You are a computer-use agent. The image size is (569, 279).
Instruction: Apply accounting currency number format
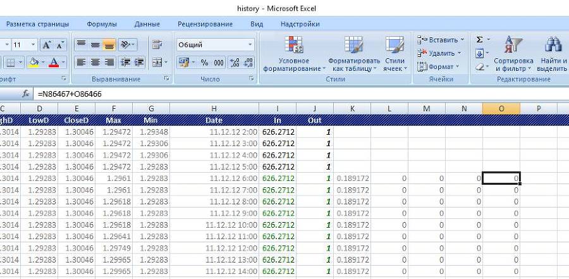(x=184, y=63)
